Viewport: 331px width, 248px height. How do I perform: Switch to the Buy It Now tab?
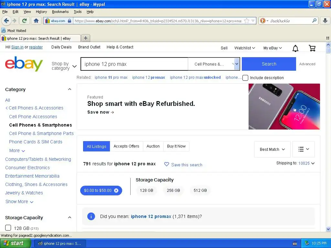[x=176, y=146]
